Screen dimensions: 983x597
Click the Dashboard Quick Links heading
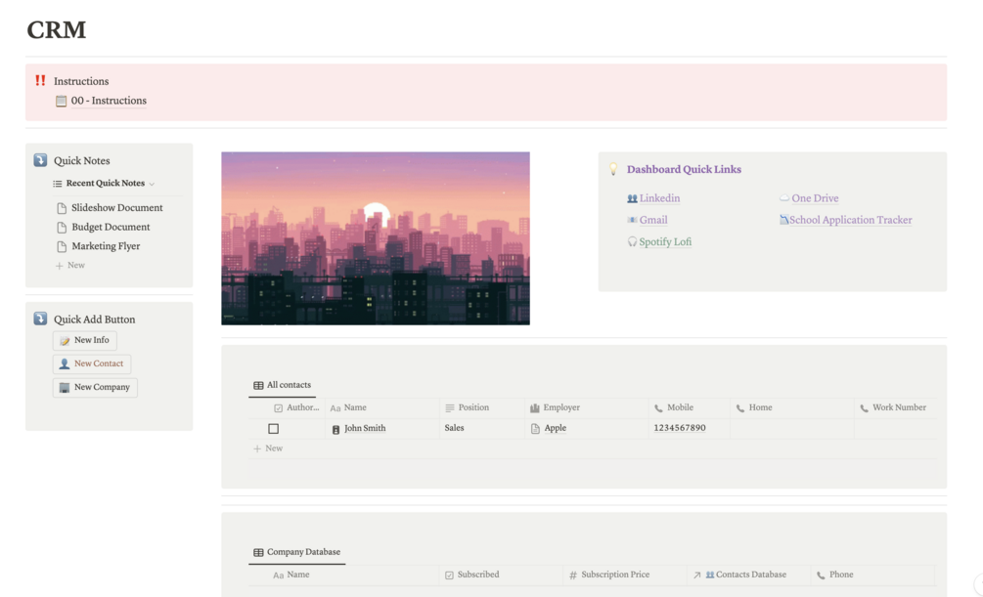684,169
